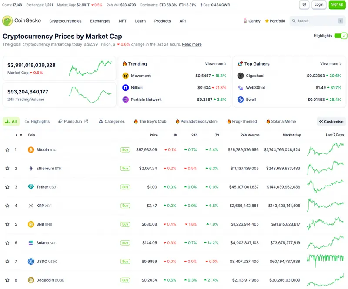The image size is (348, 289).
Task: Favorite Dogecoin with its star
Action: pyautogui.click(x=7, y=280)
